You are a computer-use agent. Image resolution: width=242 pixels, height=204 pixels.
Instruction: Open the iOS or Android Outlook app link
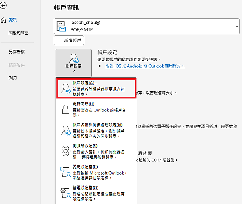click(x=145, y=66)
